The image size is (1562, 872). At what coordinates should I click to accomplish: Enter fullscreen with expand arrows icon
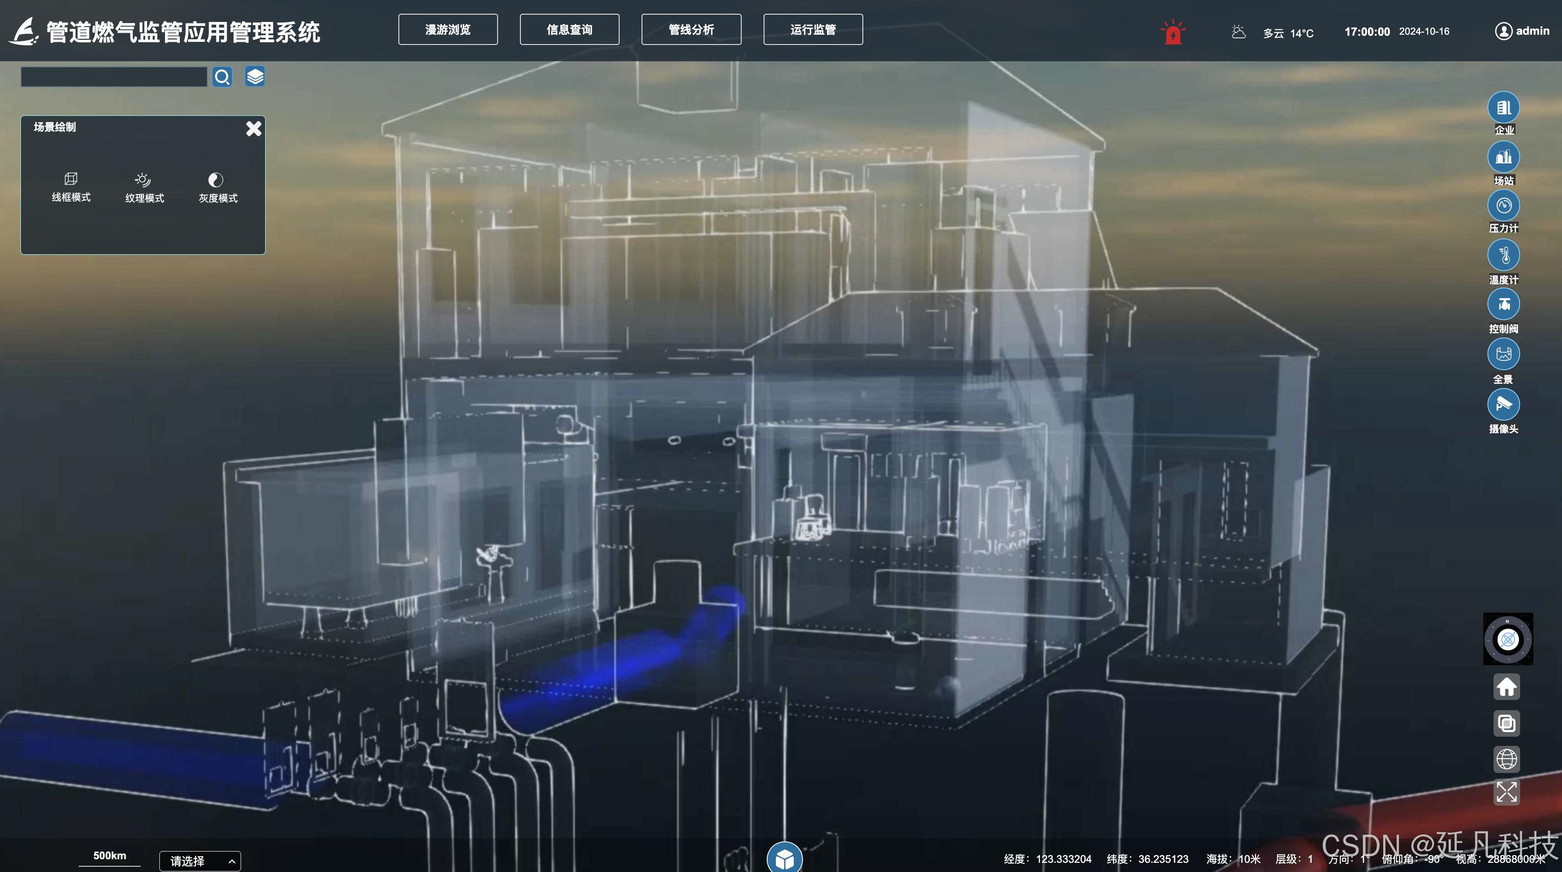1506,792
